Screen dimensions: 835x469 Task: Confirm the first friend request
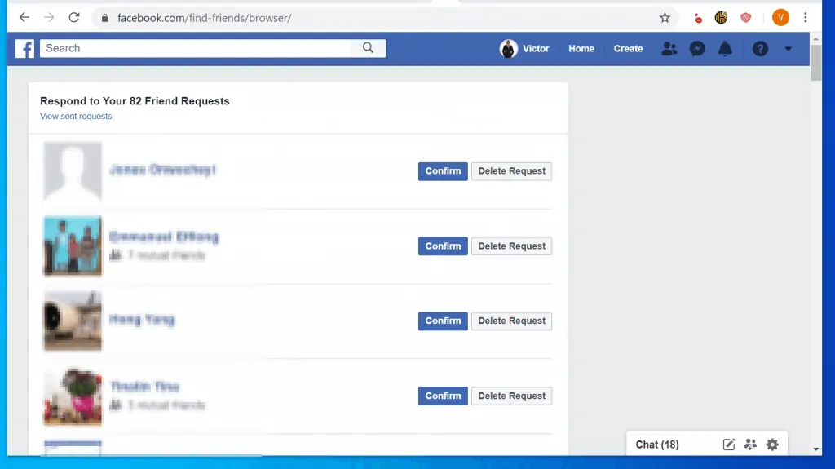(443, 171)
